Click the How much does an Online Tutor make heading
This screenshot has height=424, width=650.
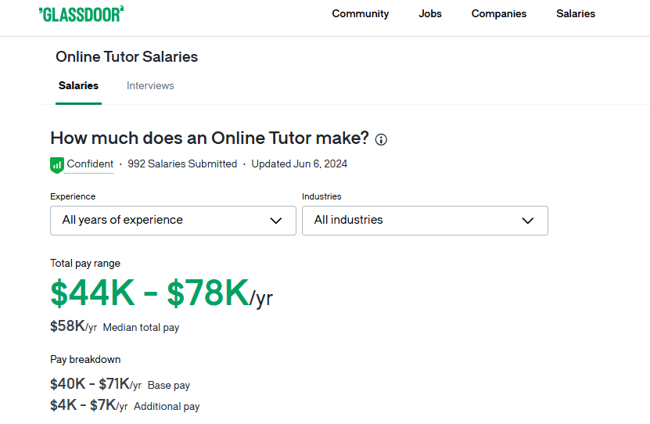[210, 138]
